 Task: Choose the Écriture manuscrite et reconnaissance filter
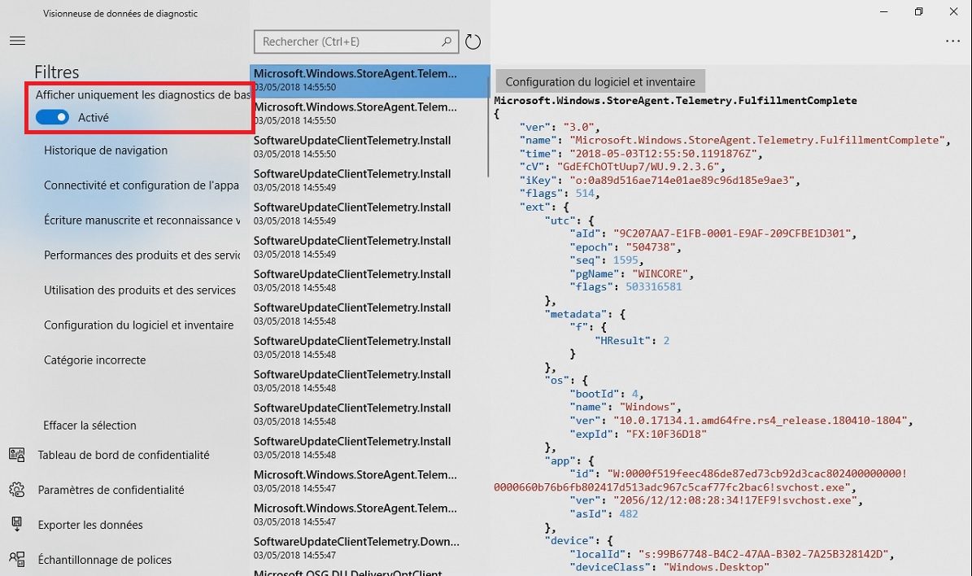pyautogui.click(x=142, y=220)
